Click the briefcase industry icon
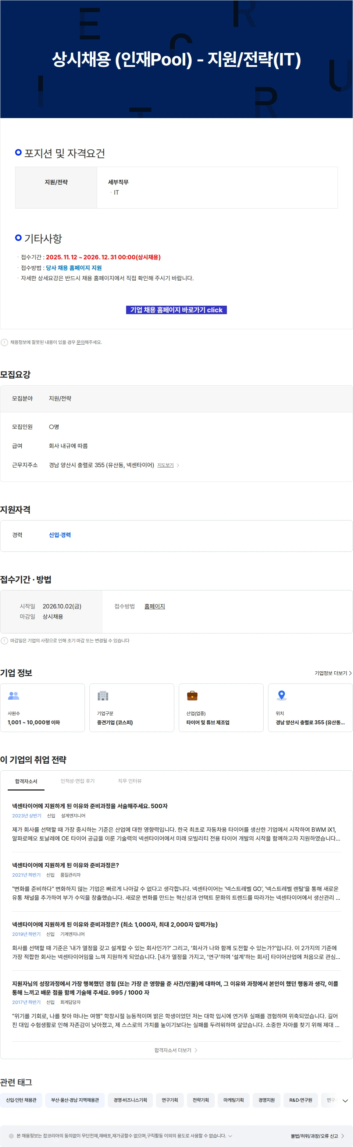The width and height of the screenshot is (353, 1147). tap(192, 695)
